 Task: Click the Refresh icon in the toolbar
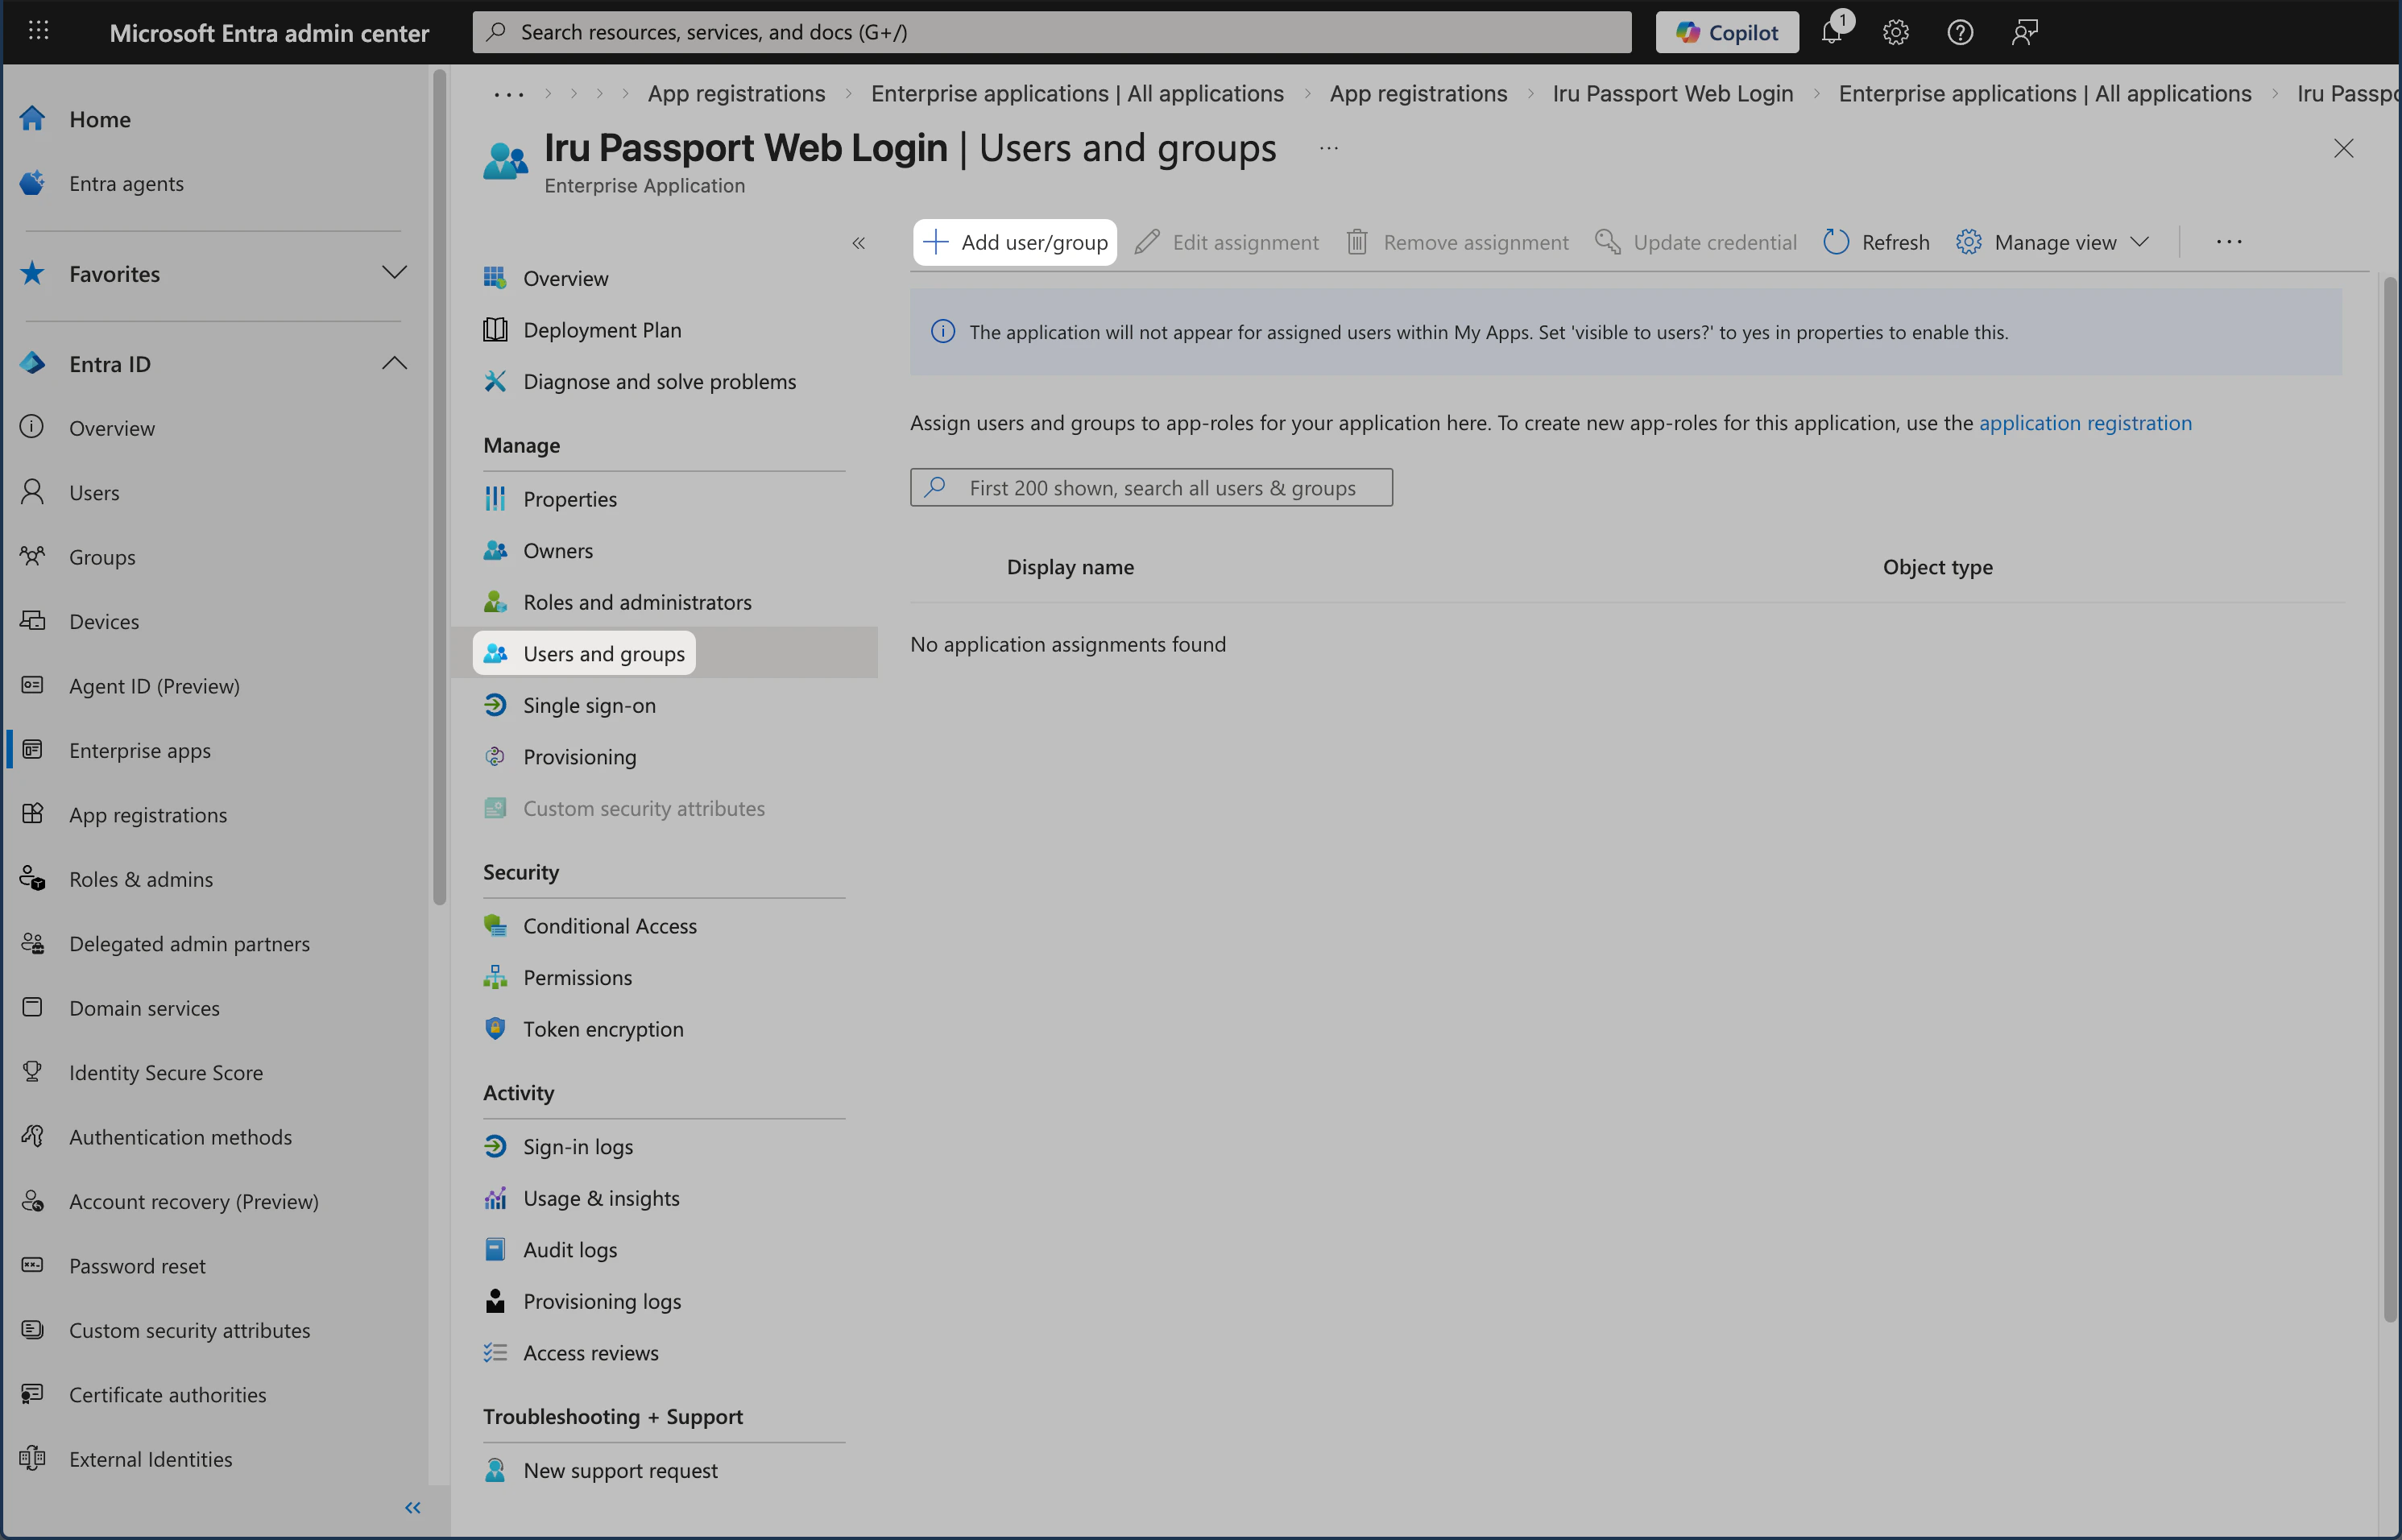click(1836, 242)
